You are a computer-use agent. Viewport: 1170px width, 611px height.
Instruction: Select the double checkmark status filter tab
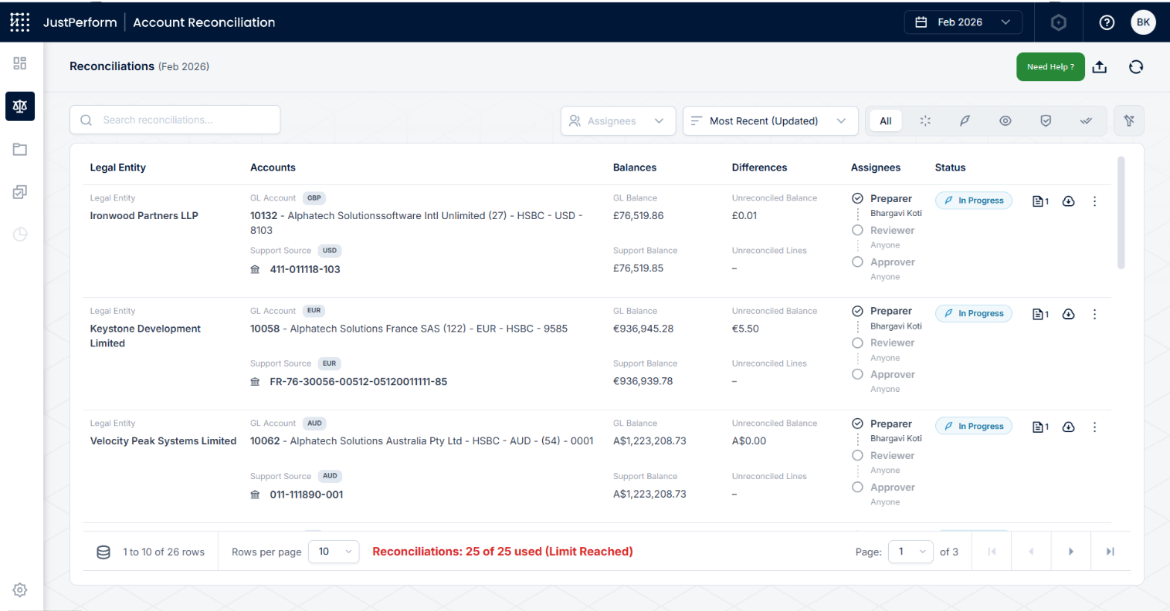pos(1086,121)
